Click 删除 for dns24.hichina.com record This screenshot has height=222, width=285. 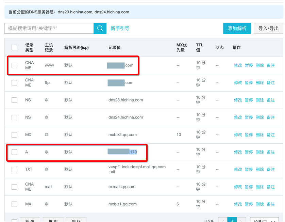click(x=259, y=117)
